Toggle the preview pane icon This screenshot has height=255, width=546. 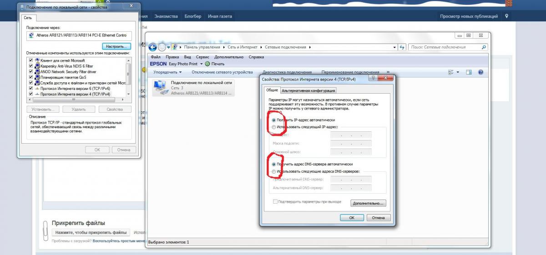469,72
